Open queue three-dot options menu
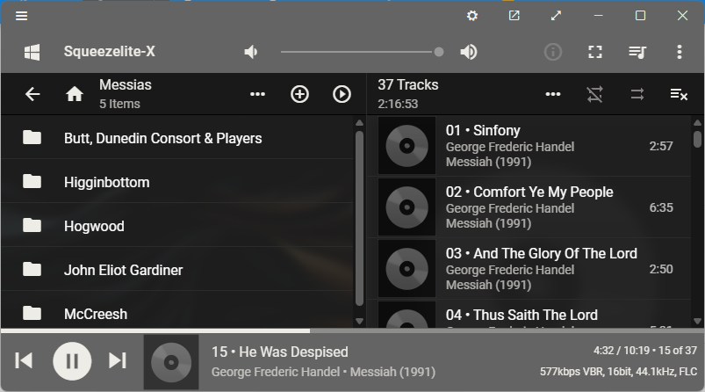This screenshot has width=705, height=392. click(x=553, y=94)
